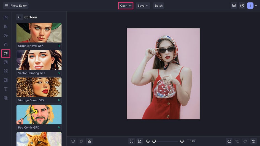Zoom in with the plus icon
The image size is (260, 146).
click(x=182, y=141)
